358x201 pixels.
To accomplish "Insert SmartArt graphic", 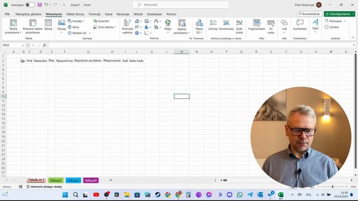I will tap(101, 21).
